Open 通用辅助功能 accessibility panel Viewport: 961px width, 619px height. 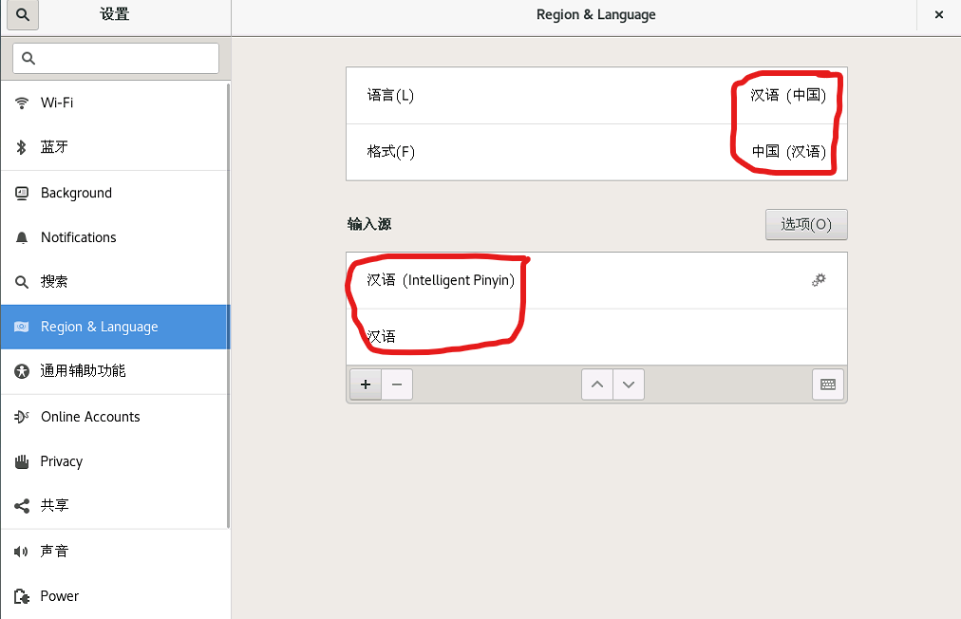(115, 371)
